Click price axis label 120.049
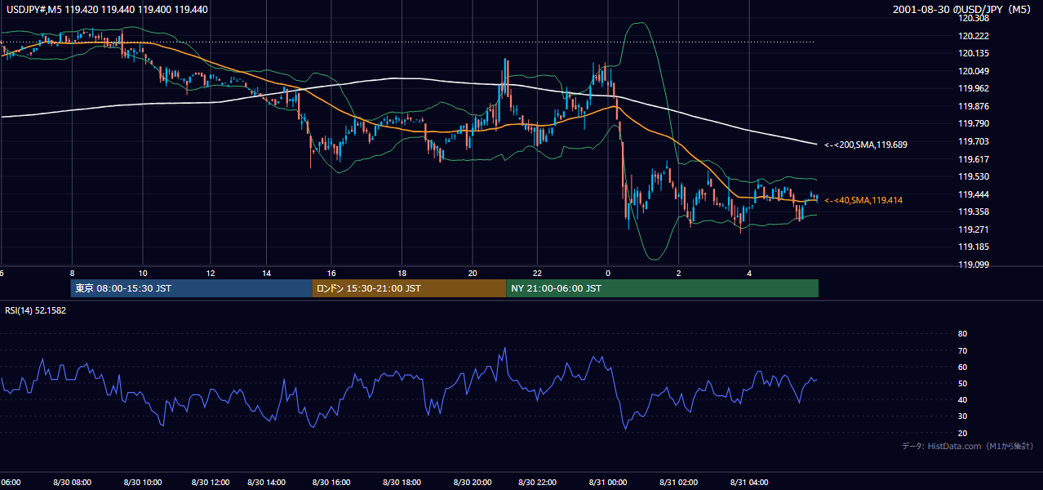 click(x=974, y=71)
